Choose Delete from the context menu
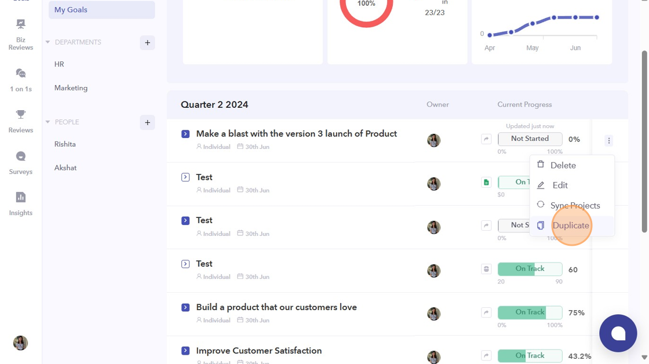 pyautogui.click(x=572, y=165)
